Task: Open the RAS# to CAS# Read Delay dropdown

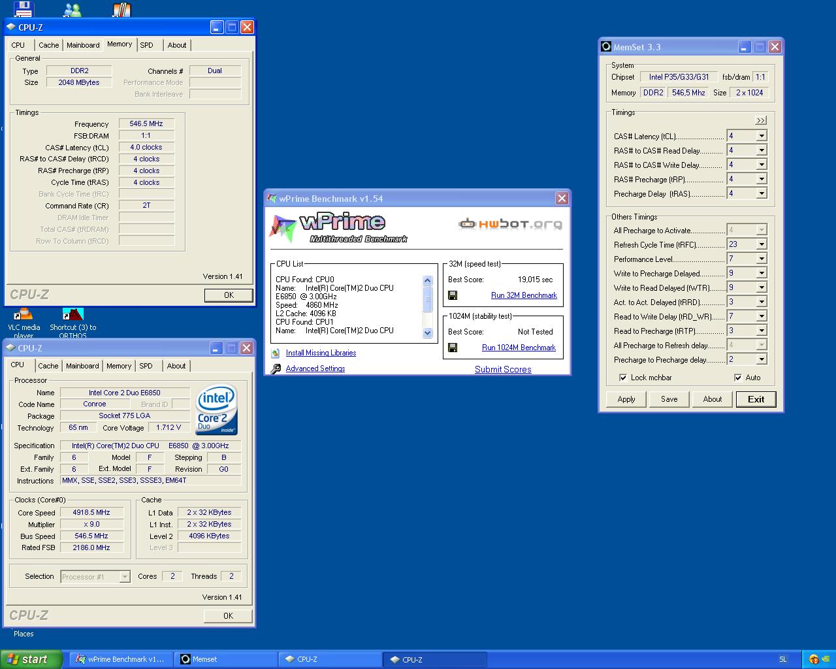Action: point(762,150)
